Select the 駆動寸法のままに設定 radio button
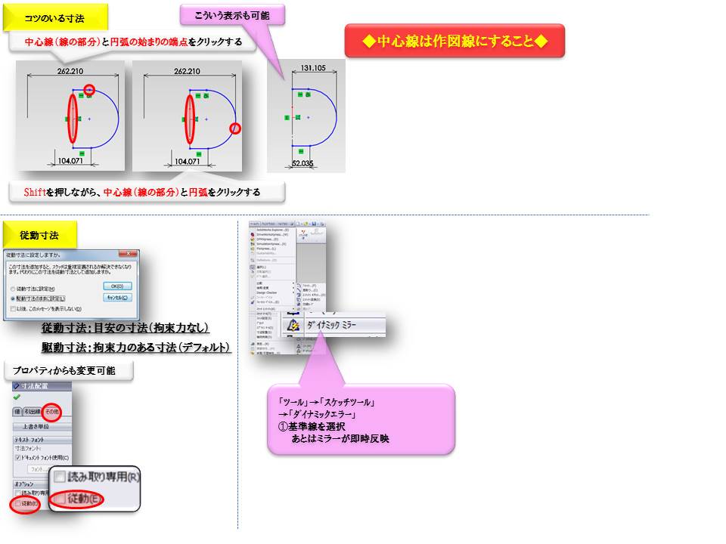 (x=11, y=298)
